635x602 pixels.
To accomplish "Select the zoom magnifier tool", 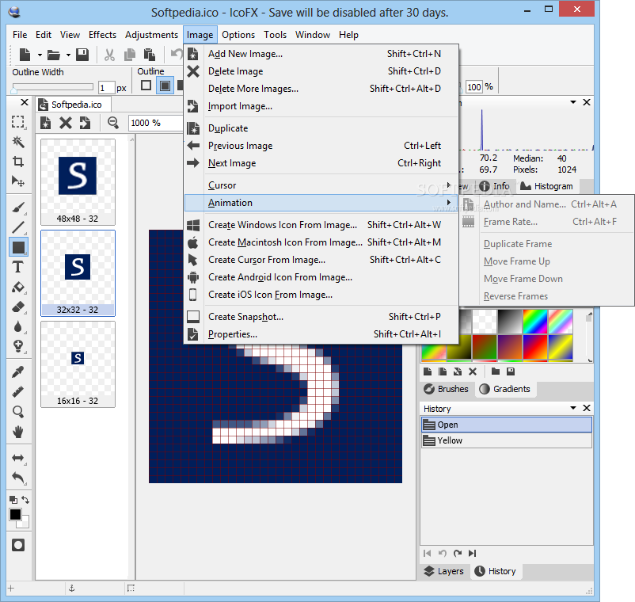I will pos(18,412).
